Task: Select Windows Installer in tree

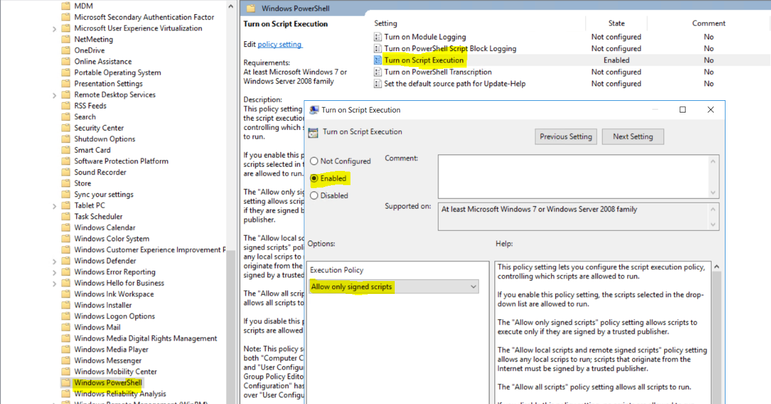Action: 103,305
